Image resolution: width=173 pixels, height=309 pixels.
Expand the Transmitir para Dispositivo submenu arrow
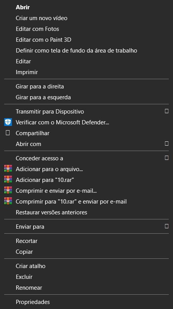pyautogui.click(x=166, y=111)
